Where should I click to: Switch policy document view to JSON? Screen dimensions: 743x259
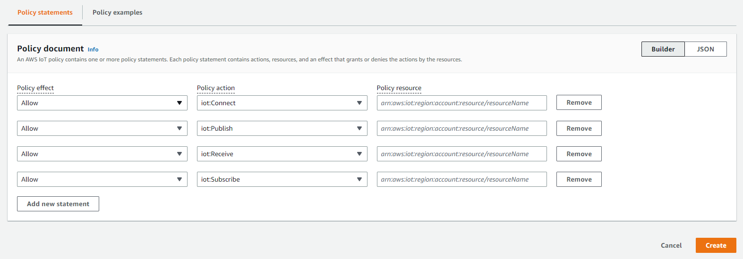[x=705, y=49]
